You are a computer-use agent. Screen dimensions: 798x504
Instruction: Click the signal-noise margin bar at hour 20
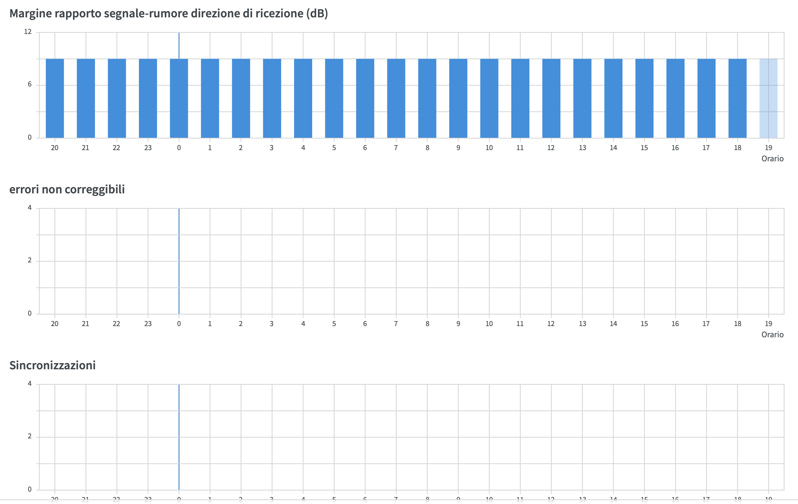tap(55, 98)
